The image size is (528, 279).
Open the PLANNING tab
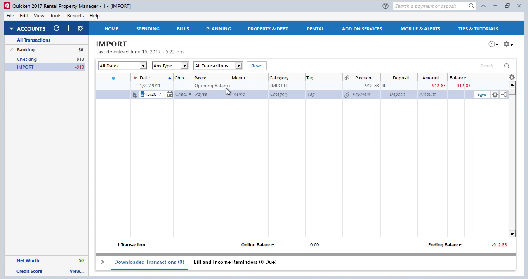(x=219, y=29)
